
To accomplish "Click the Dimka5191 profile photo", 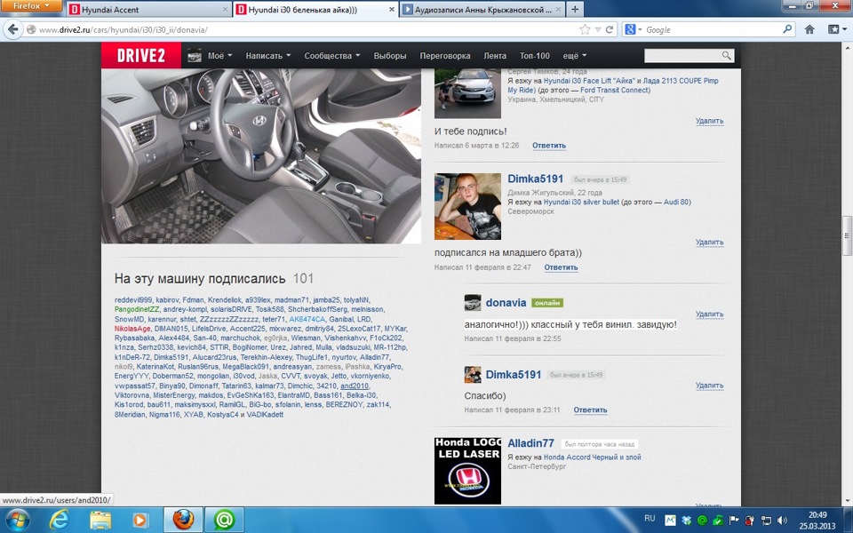I will pyautogui.click(x=467, y=207).
